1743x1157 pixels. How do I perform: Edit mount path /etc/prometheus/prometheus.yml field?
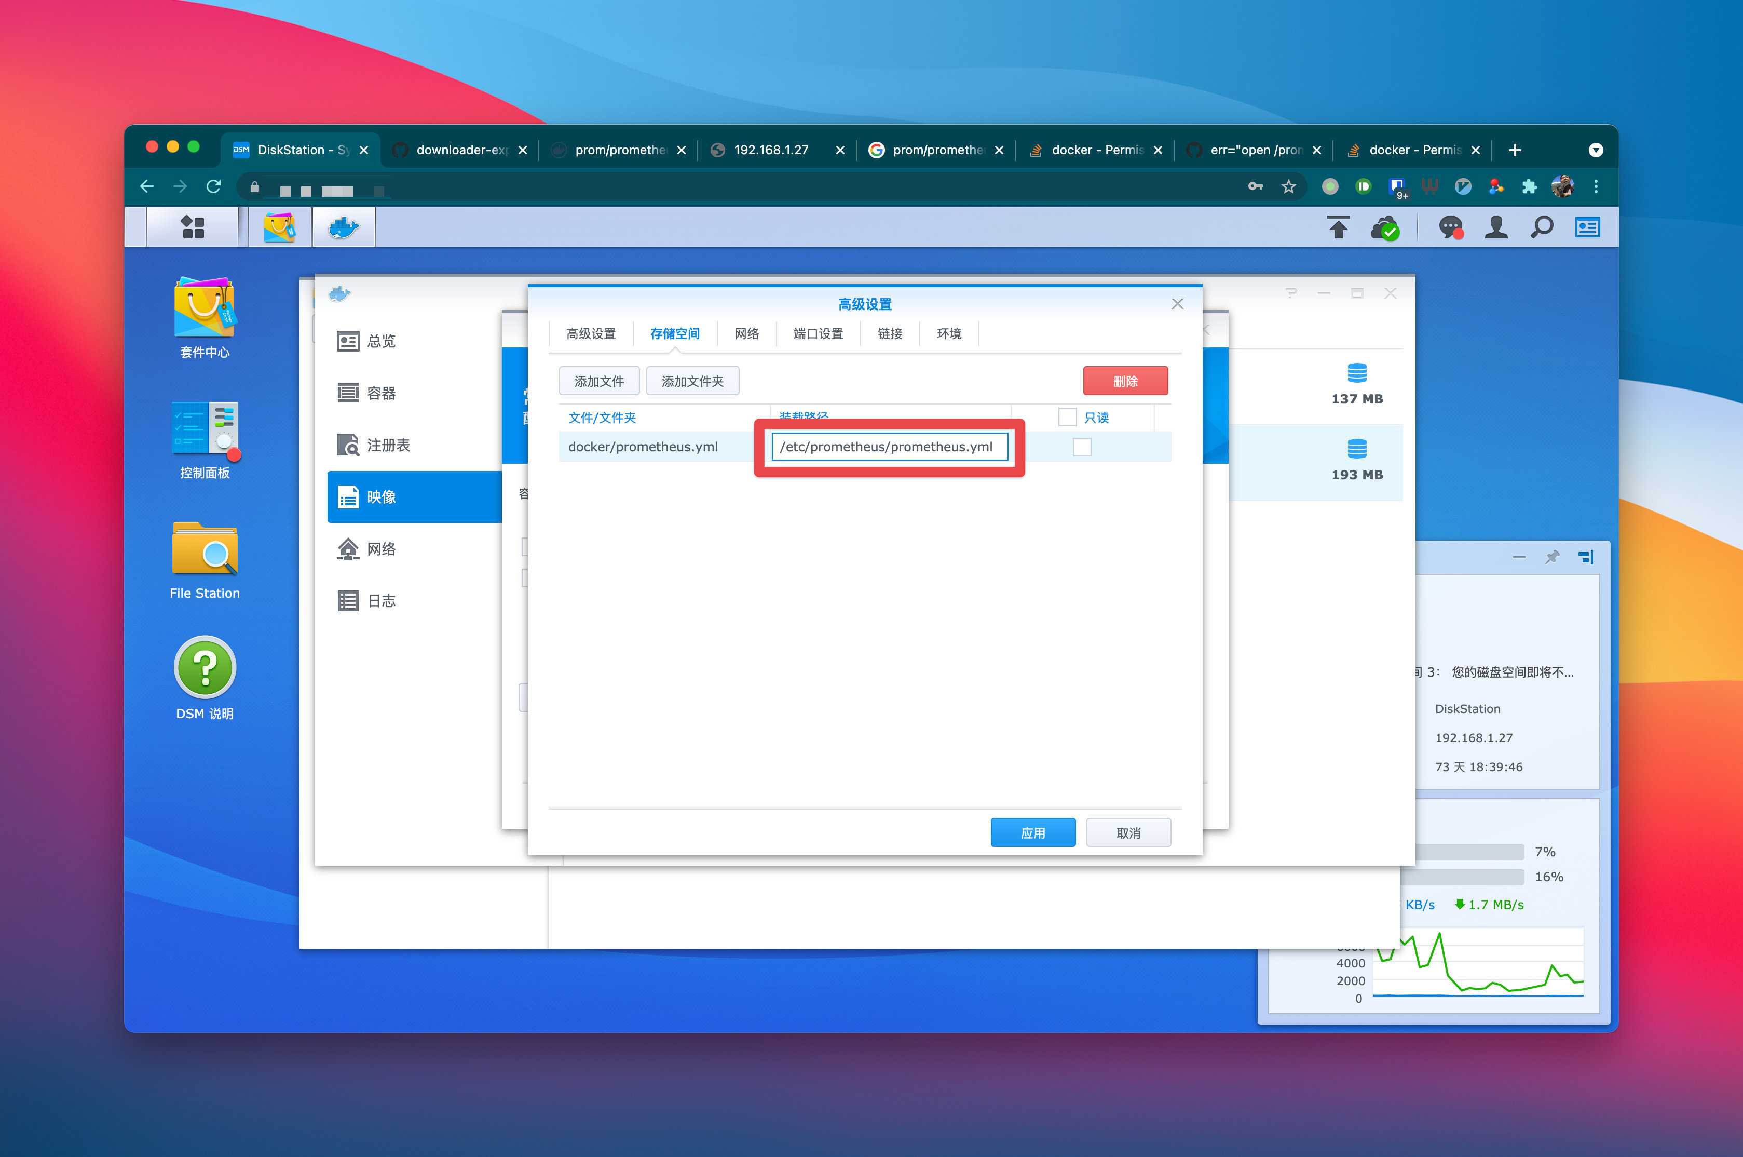tap(889, 447)
